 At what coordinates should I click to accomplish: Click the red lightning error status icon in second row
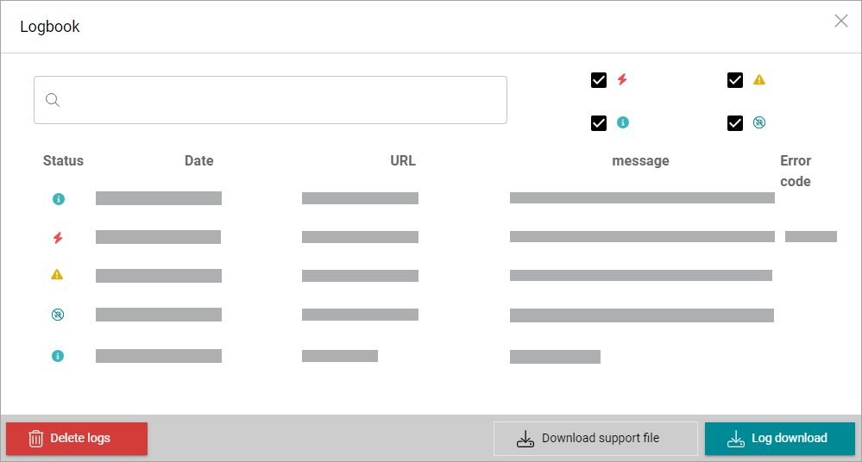click(x=58, y=238)
